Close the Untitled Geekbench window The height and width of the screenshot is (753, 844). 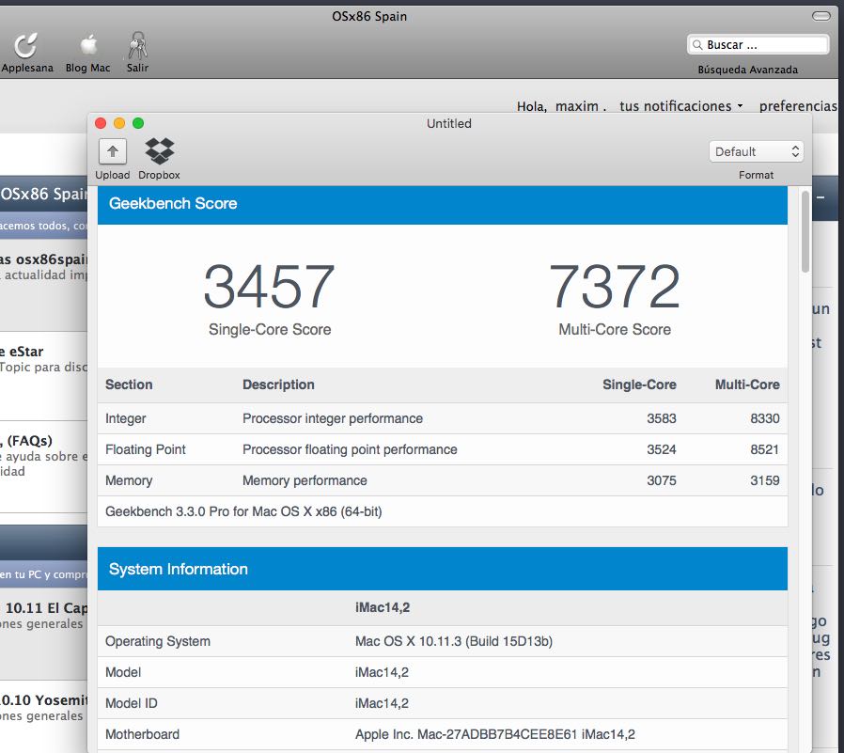click(x=101, y=123)
